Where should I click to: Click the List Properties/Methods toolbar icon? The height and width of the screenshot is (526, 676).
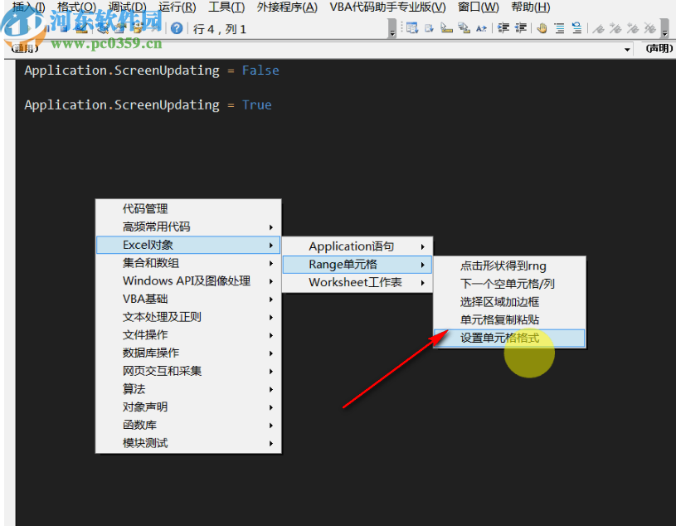click(412, 28)
